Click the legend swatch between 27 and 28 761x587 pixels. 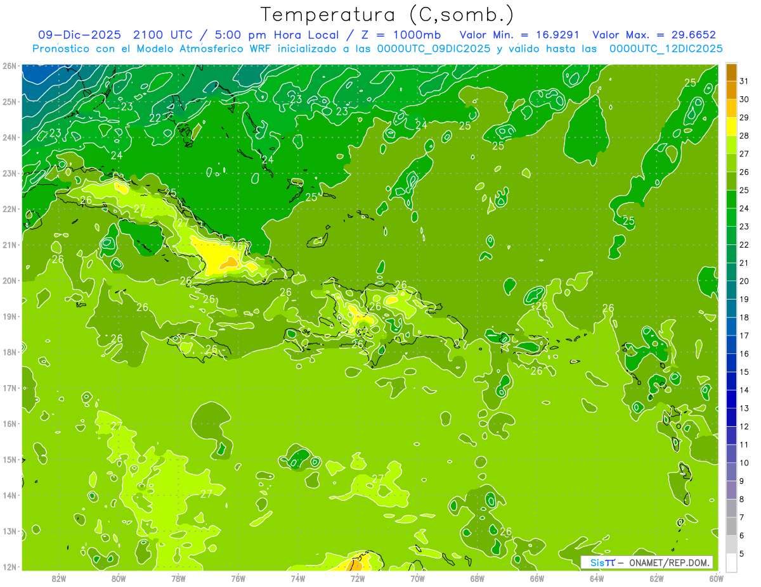coord(731,144)
